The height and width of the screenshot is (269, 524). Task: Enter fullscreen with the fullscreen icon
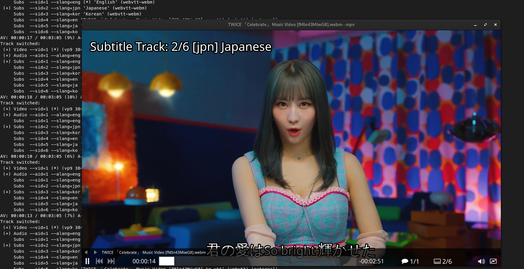[493, 261]
